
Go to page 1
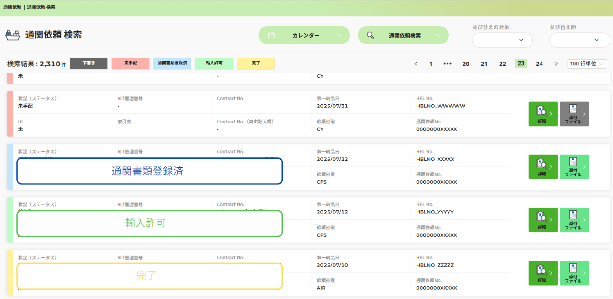[431, 64]
